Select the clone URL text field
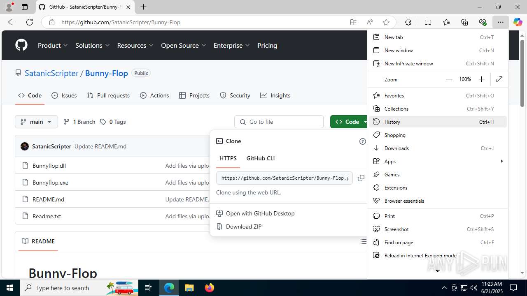This screenshot has height=296, width=527. click(284, 178)
